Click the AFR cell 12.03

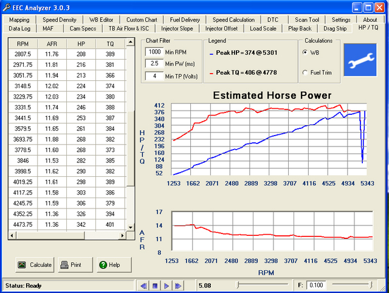[52, 97]
